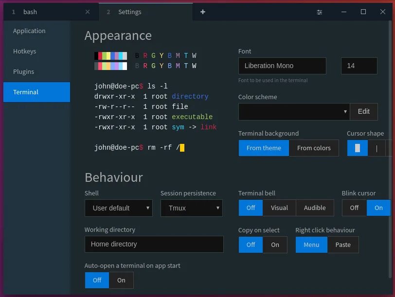Click the font size field showing 14
This screenshot has width=395, height=297.
359,66
